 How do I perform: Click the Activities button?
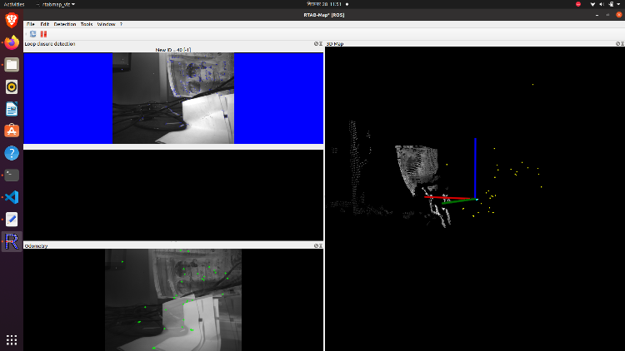pyautogui.click(x=14, y=4)
